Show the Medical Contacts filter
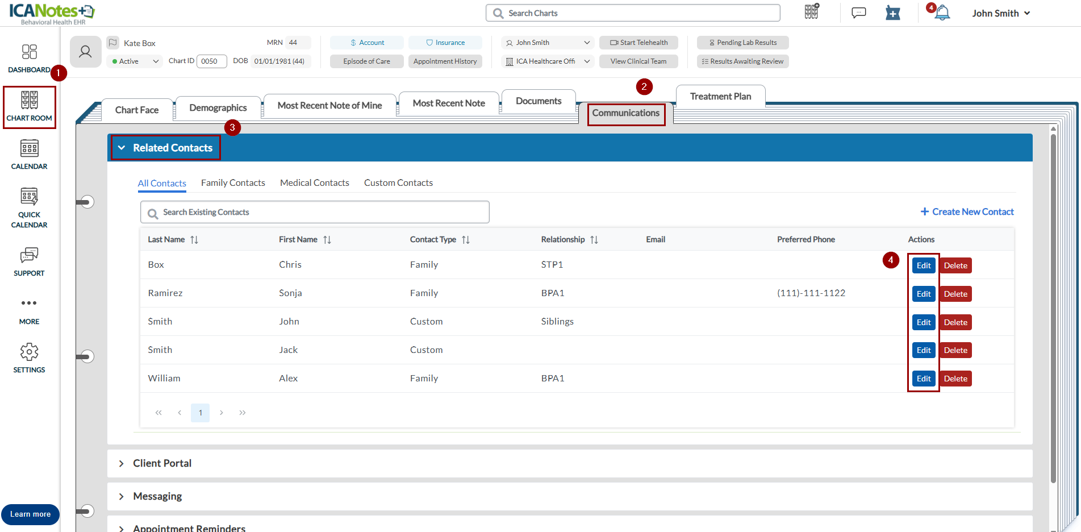Viewport: 1081px width, 532px height. (315, 183)
